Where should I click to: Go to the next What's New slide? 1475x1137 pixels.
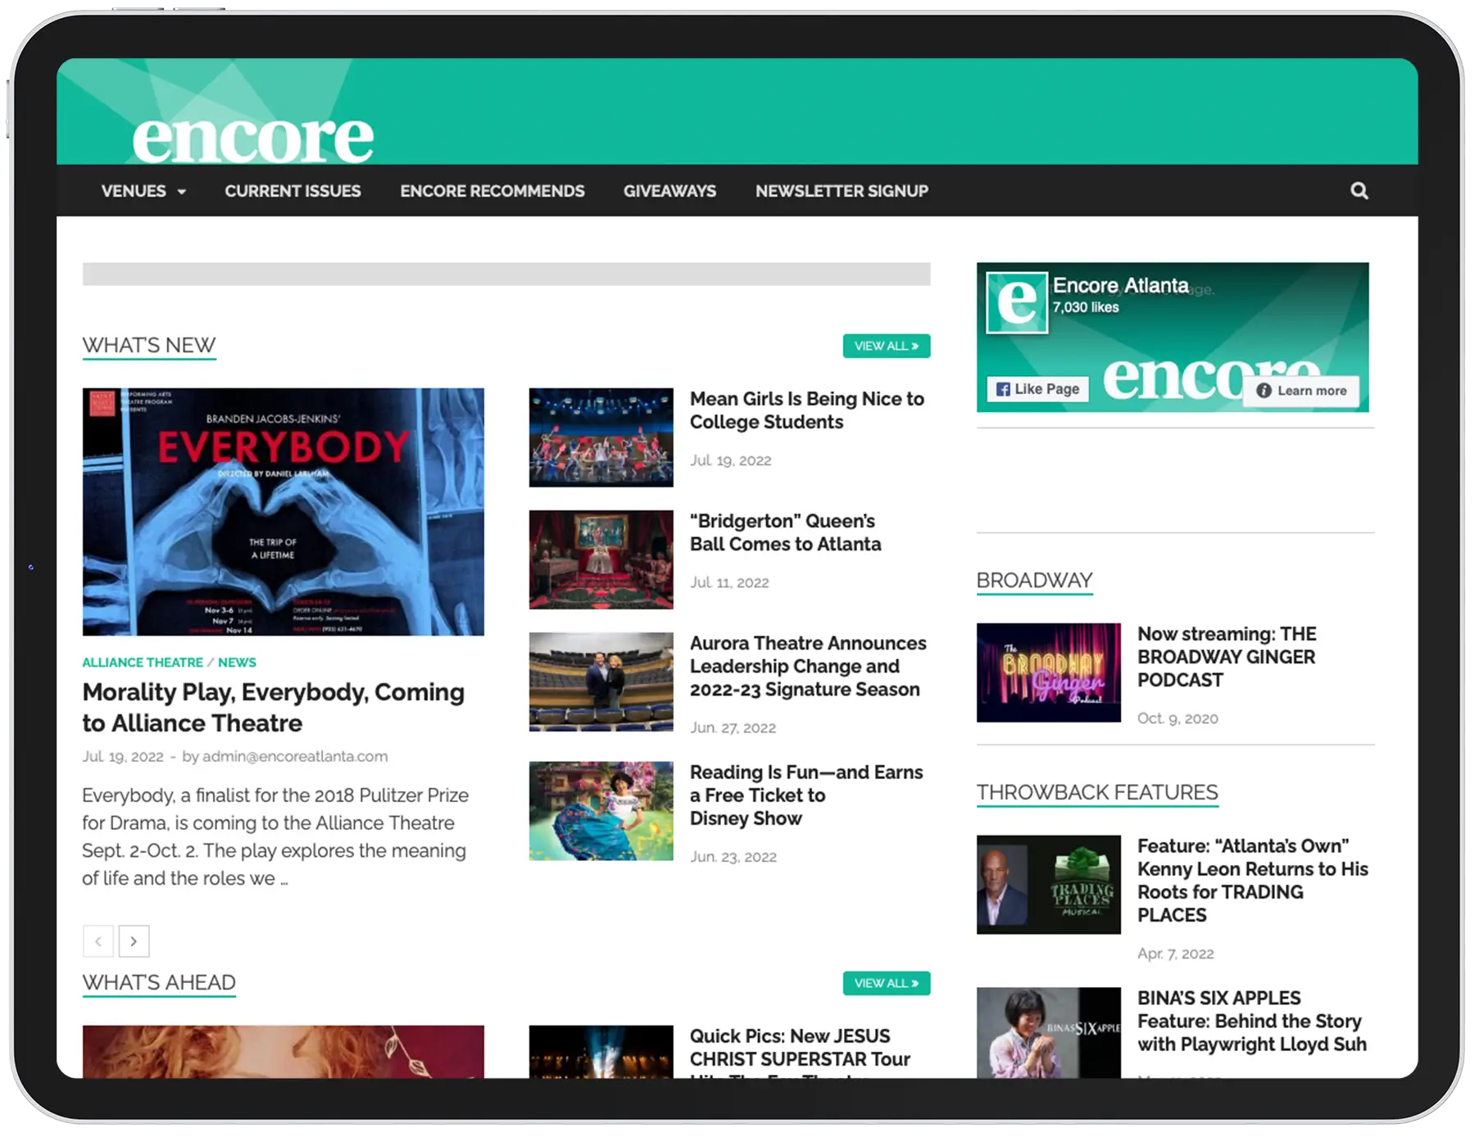click(x=134, y=941)
